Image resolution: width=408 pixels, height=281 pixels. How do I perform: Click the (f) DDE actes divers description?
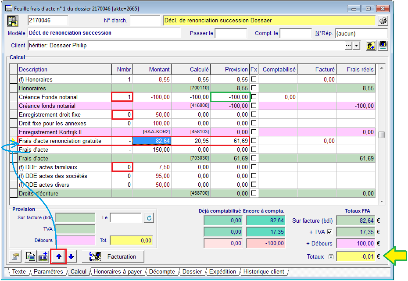65,185
